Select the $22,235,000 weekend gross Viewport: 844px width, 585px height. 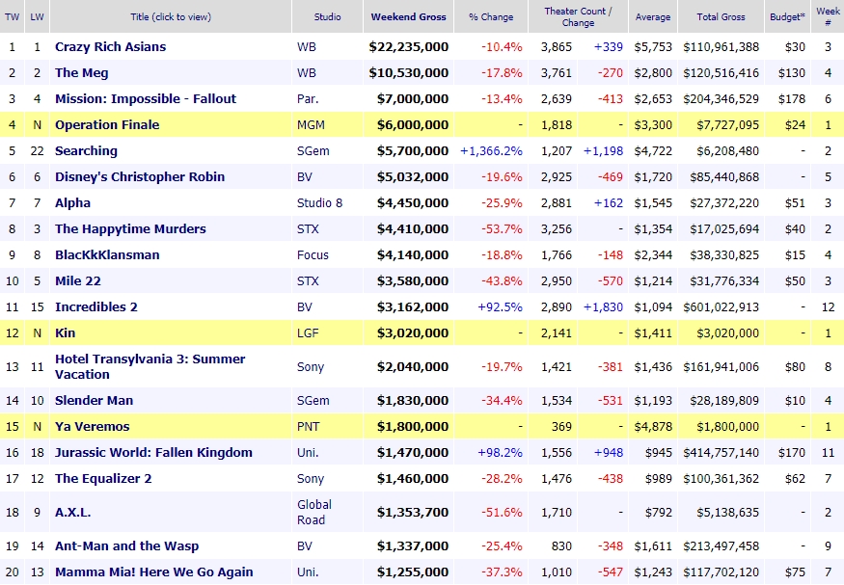[x=409, y=47]
